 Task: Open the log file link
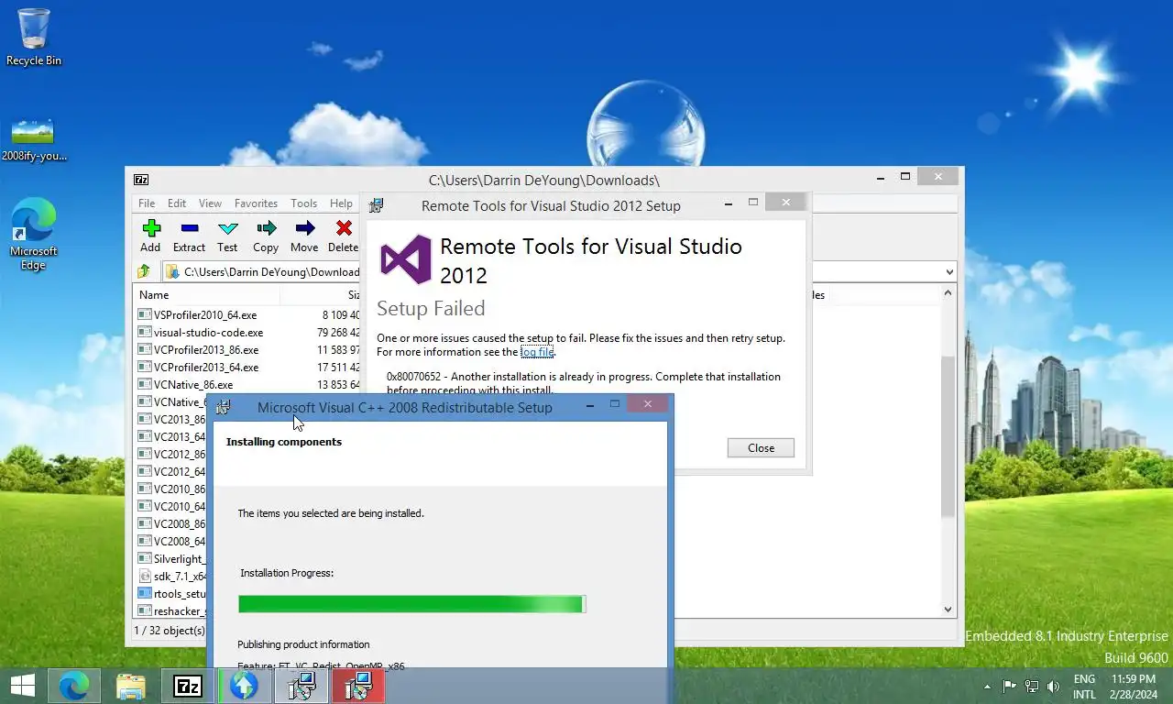pos(537,352)
